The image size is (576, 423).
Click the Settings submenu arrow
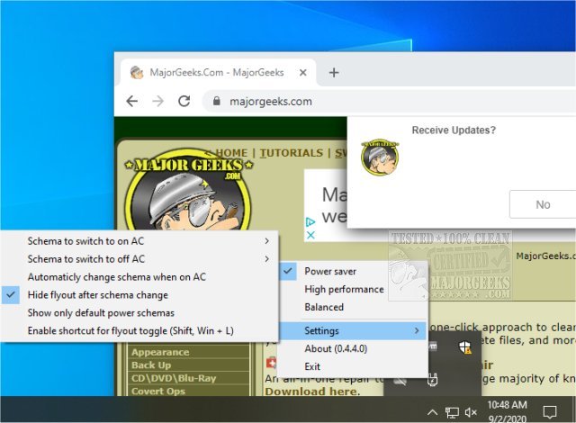pyautogui.click(x=417, y=331)
